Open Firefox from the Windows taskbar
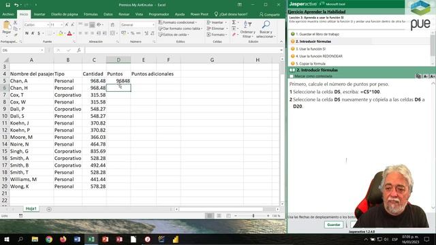This screenshot has height=245, width=436. [x=63, y=239]
